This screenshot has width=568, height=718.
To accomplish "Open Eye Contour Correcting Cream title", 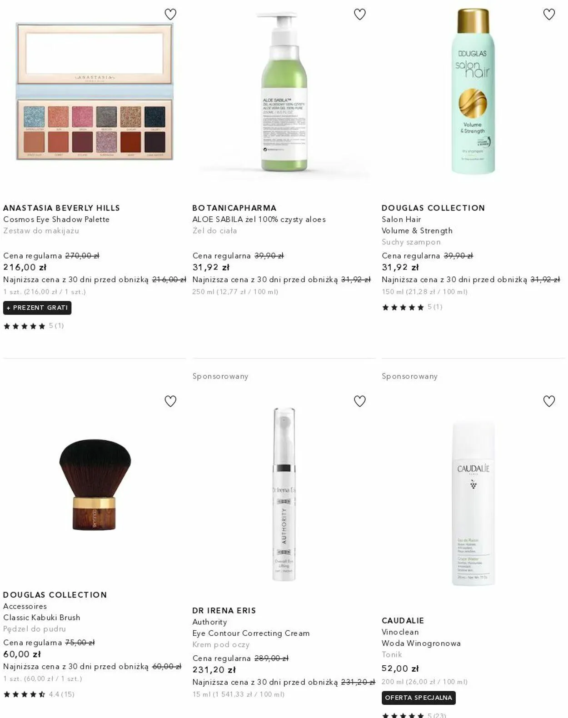I will coord(251,633).
